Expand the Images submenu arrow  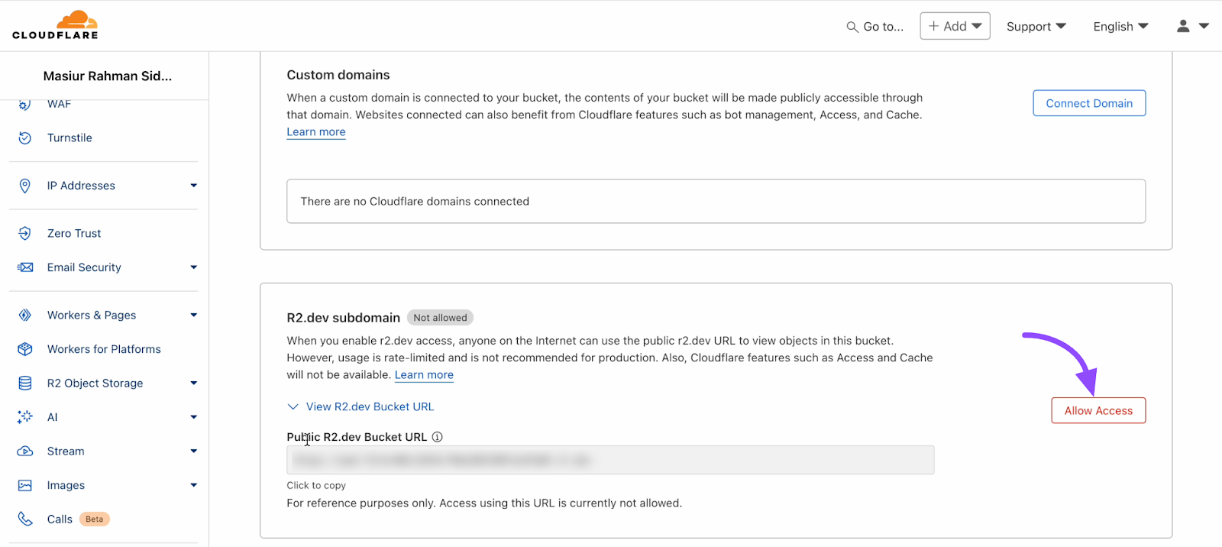[193, 485]
